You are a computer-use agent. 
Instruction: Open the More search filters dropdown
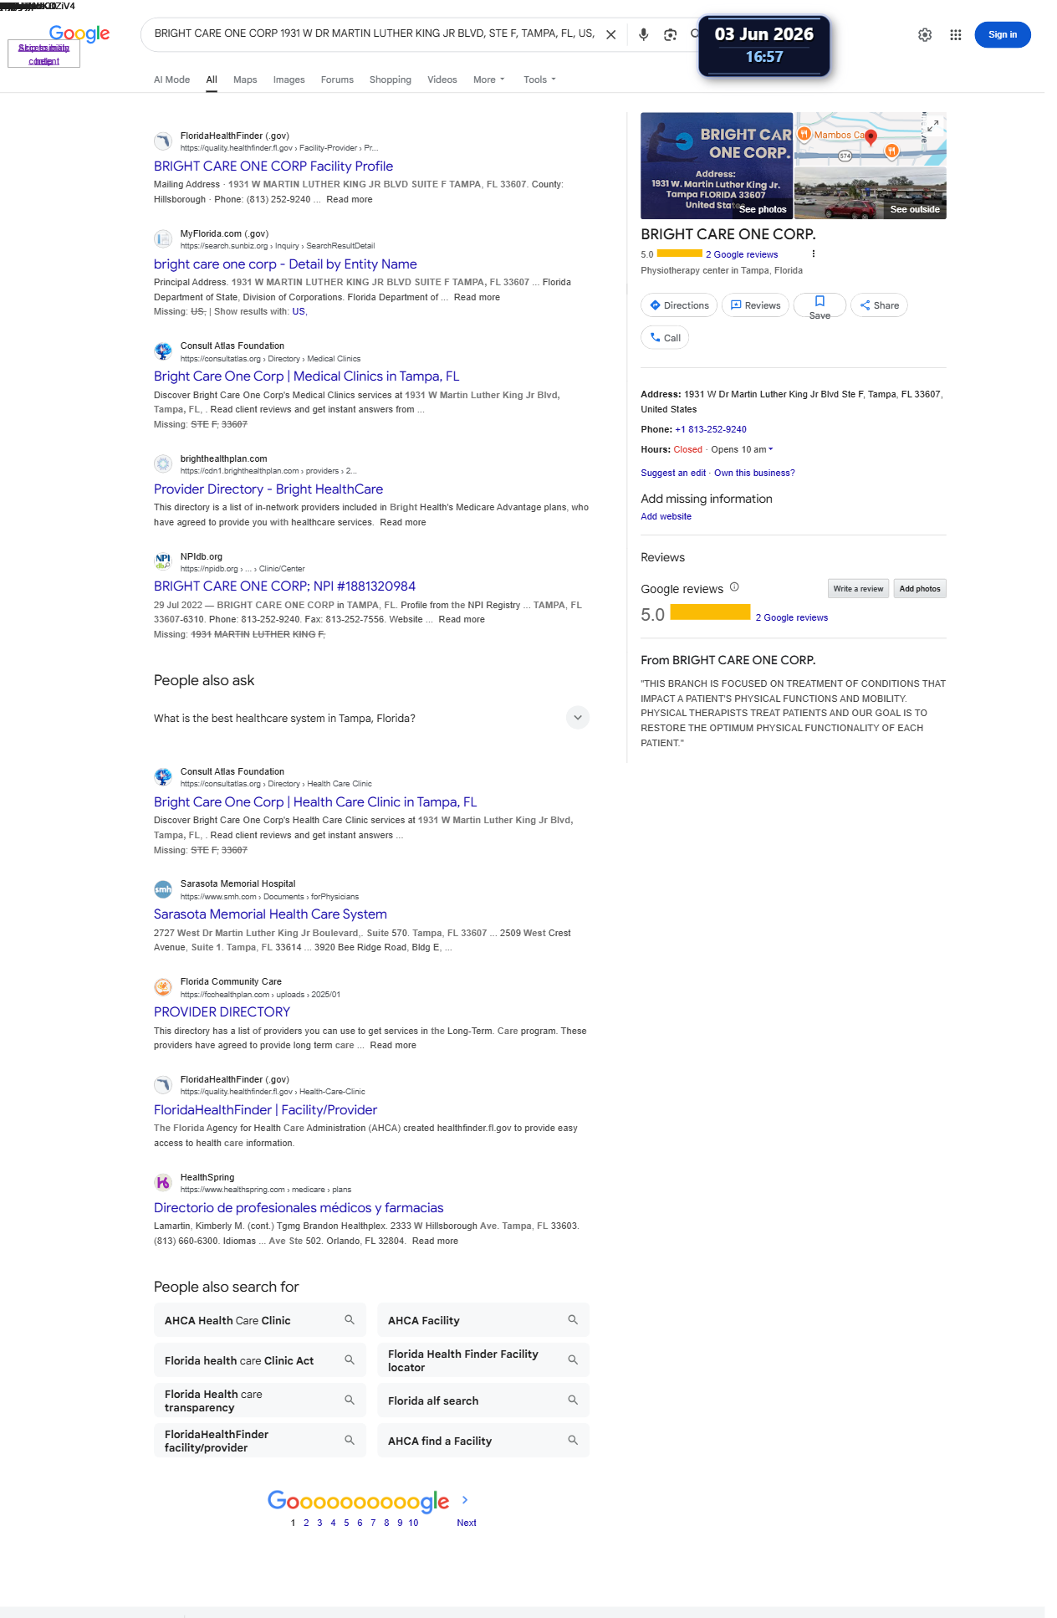point(489,79)
